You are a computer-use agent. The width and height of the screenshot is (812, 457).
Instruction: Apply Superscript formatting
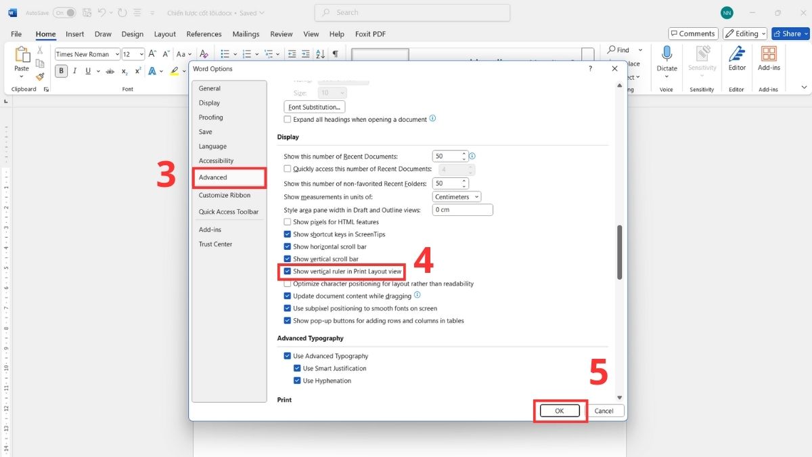(x=138, y=71)
